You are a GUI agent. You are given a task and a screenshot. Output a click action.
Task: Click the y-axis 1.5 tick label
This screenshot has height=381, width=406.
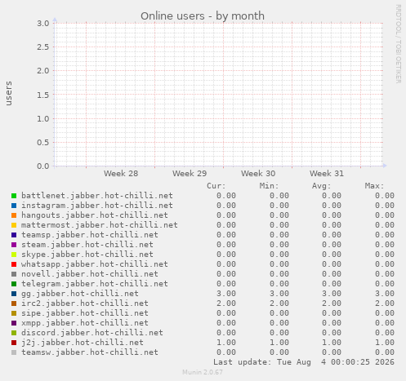(x=43, y=95)
